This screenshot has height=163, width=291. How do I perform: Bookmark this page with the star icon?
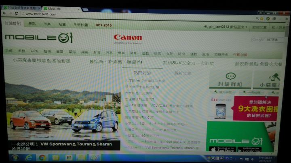261,18
